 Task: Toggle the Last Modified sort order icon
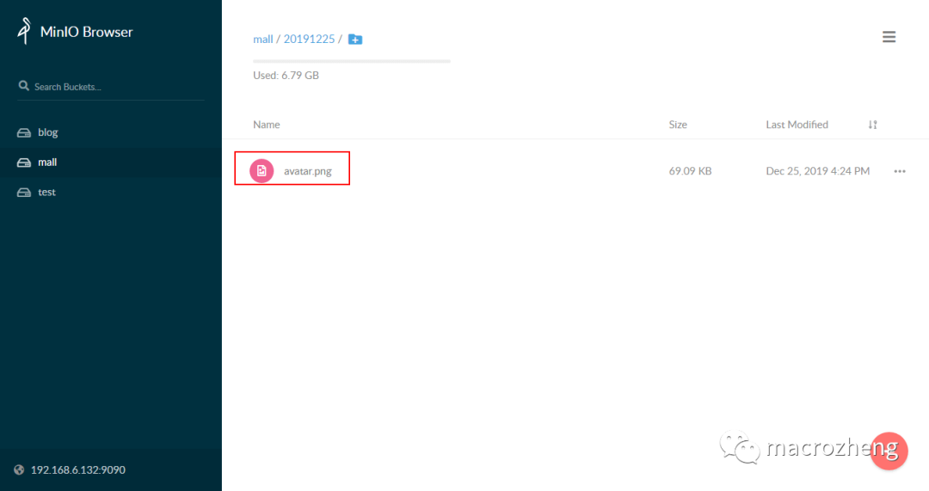873,125
